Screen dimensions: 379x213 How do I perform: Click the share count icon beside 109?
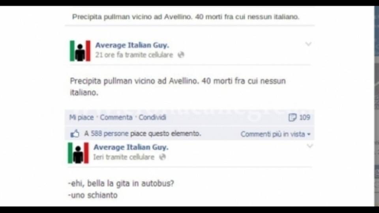pos(292,118)
